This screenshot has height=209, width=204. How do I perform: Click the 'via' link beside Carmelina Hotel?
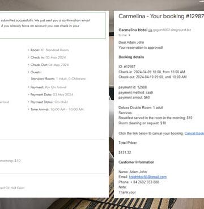click(150, 30)
